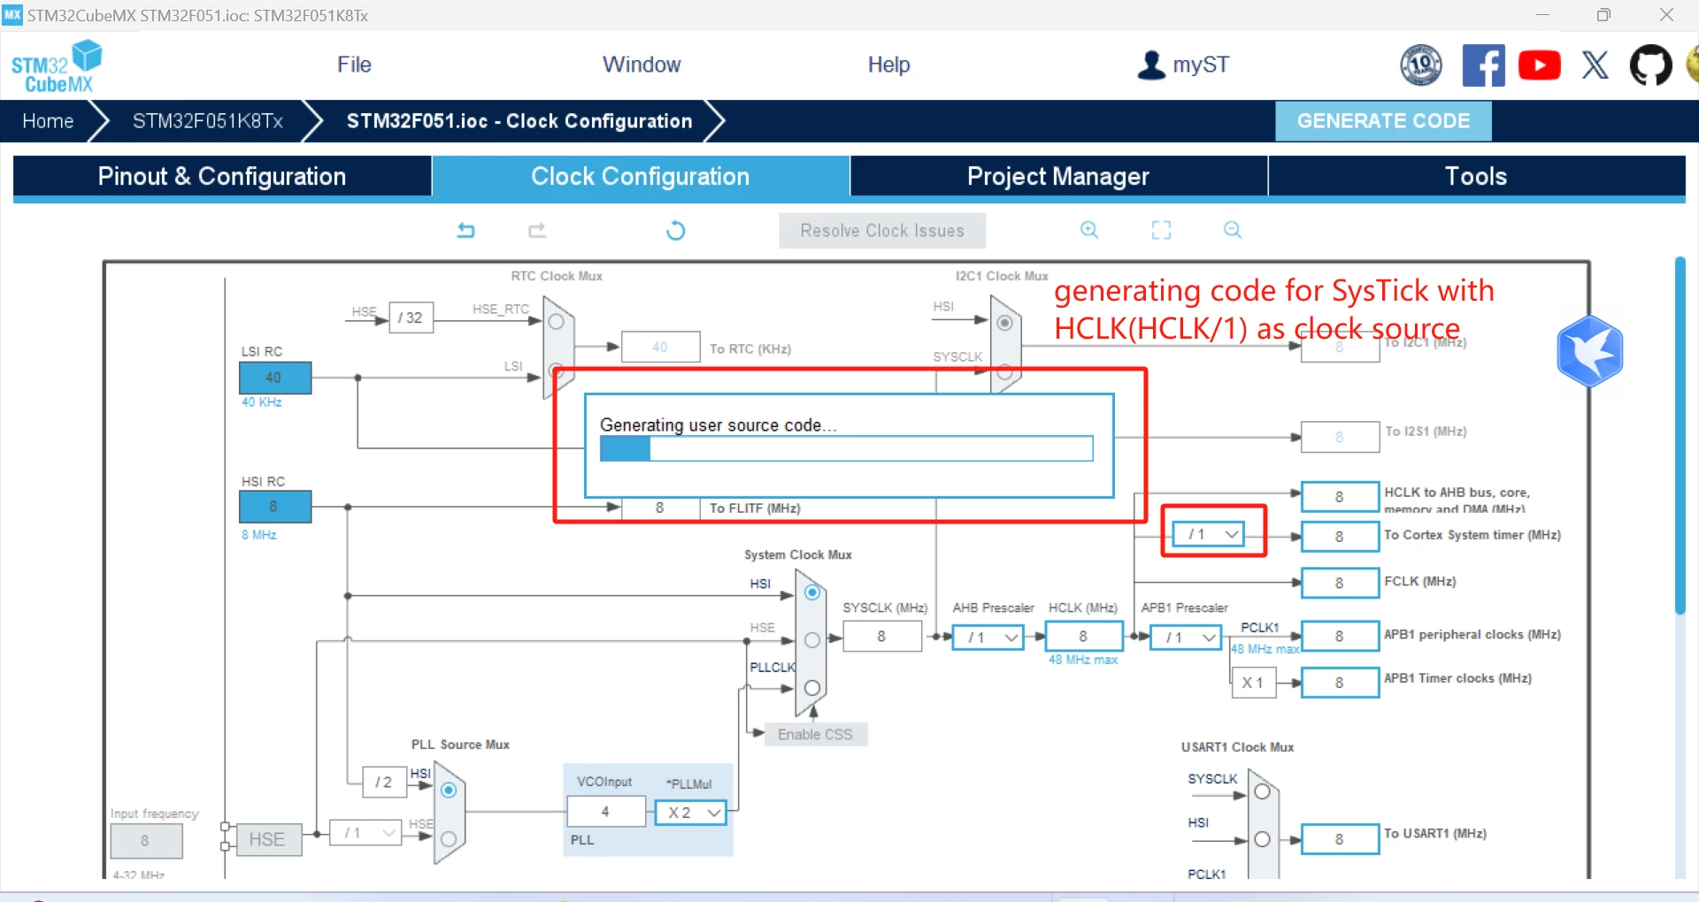Select HSE on System Clock Mux
Screen dimensions: 1699x902
click(x=812, y=640)
